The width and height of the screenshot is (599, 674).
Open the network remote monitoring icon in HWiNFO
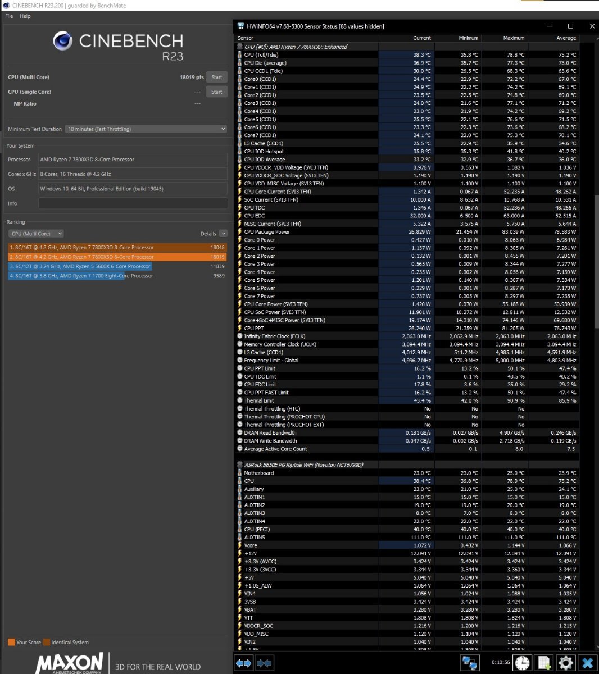coord(470,663)
